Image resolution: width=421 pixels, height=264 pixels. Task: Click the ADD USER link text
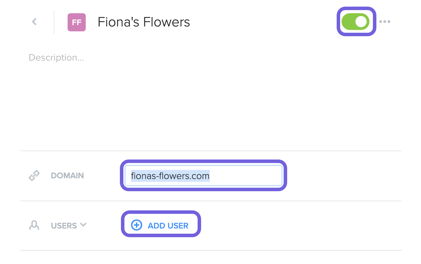point(168,226)
